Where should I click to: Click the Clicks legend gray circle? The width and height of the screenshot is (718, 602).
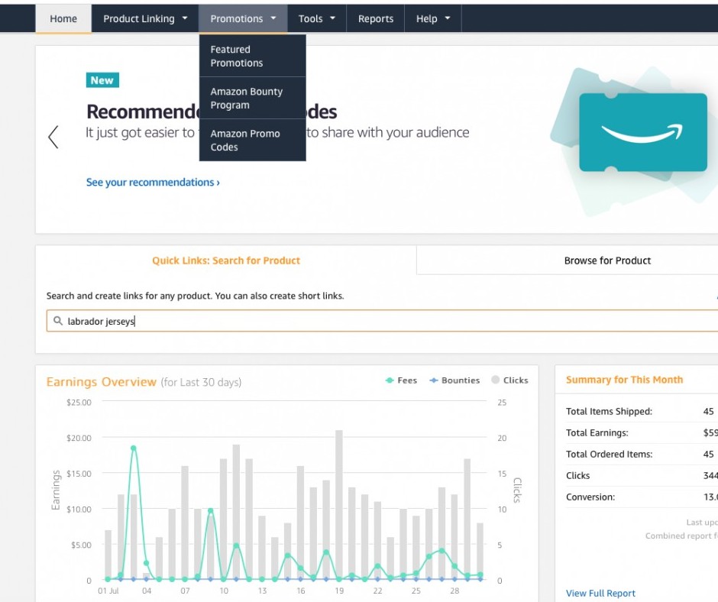[x=495, y=380]
